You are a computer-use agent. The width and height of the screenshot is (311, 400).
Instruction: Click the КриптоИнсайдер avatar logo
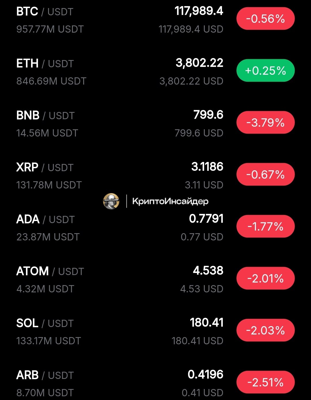[x=111, y=201]
